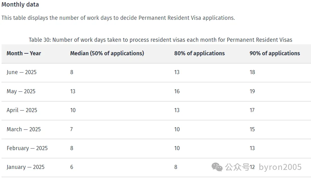Select the June — 2025 row label
311x179 pixels.
(x=21, y=72)
